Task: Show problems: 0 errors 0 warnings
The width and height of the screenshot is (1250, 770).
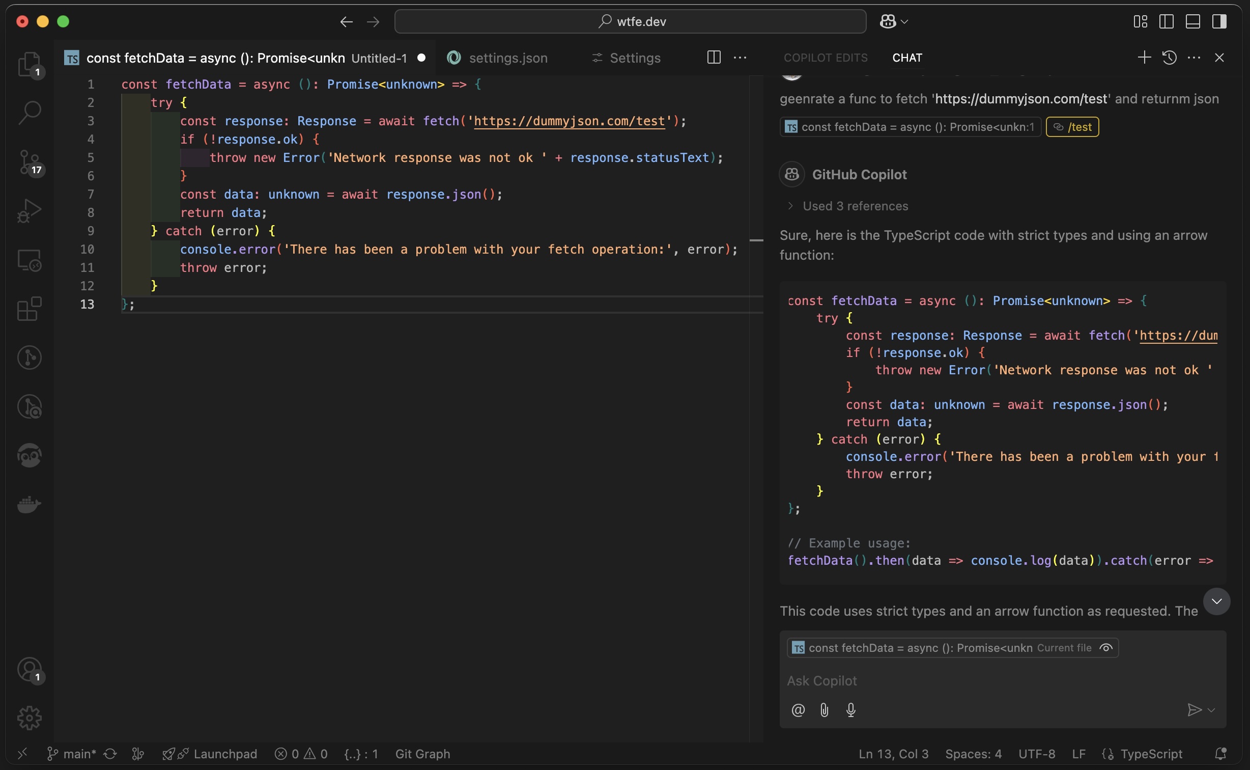Action: [301, 754]
